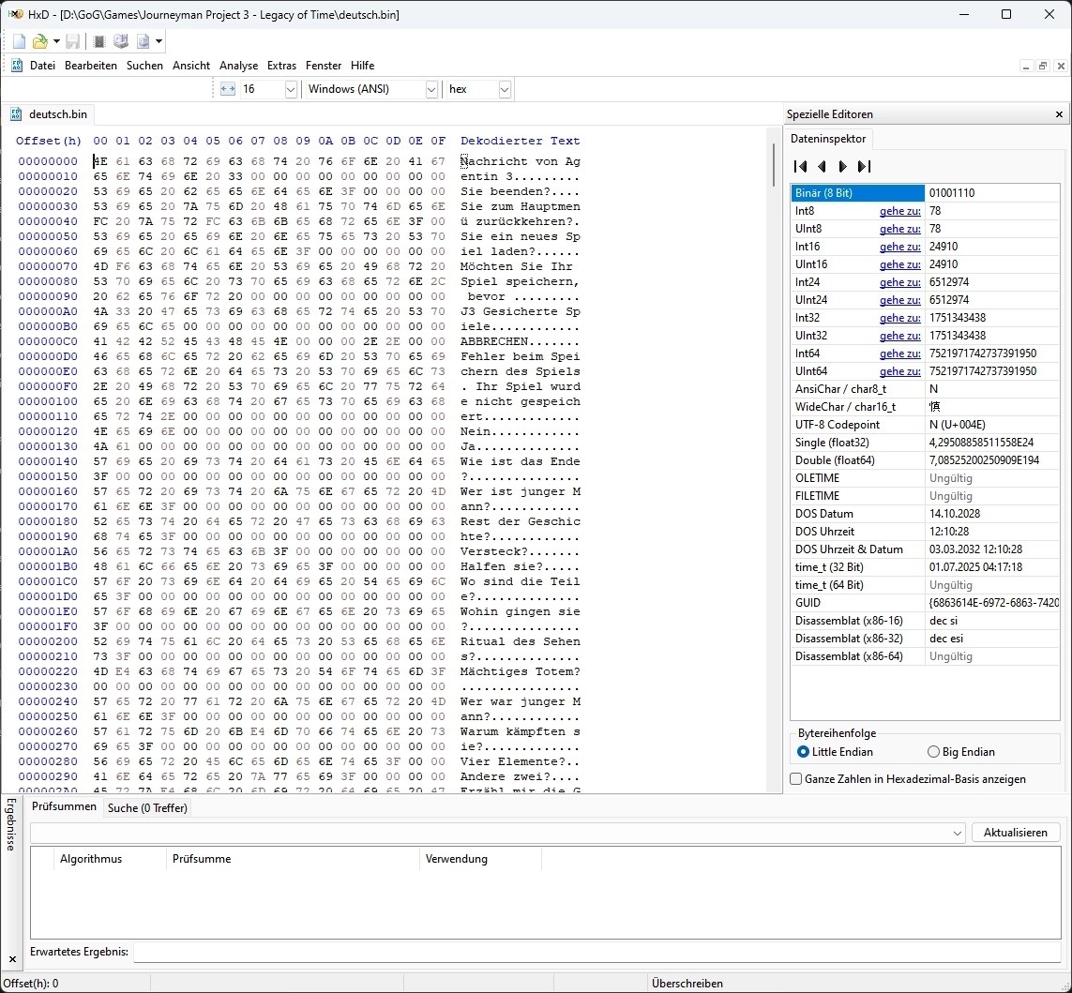1072x993 pixels.
Task: Select the AnsiChar / char8_t row
Action: click(925, 389)
